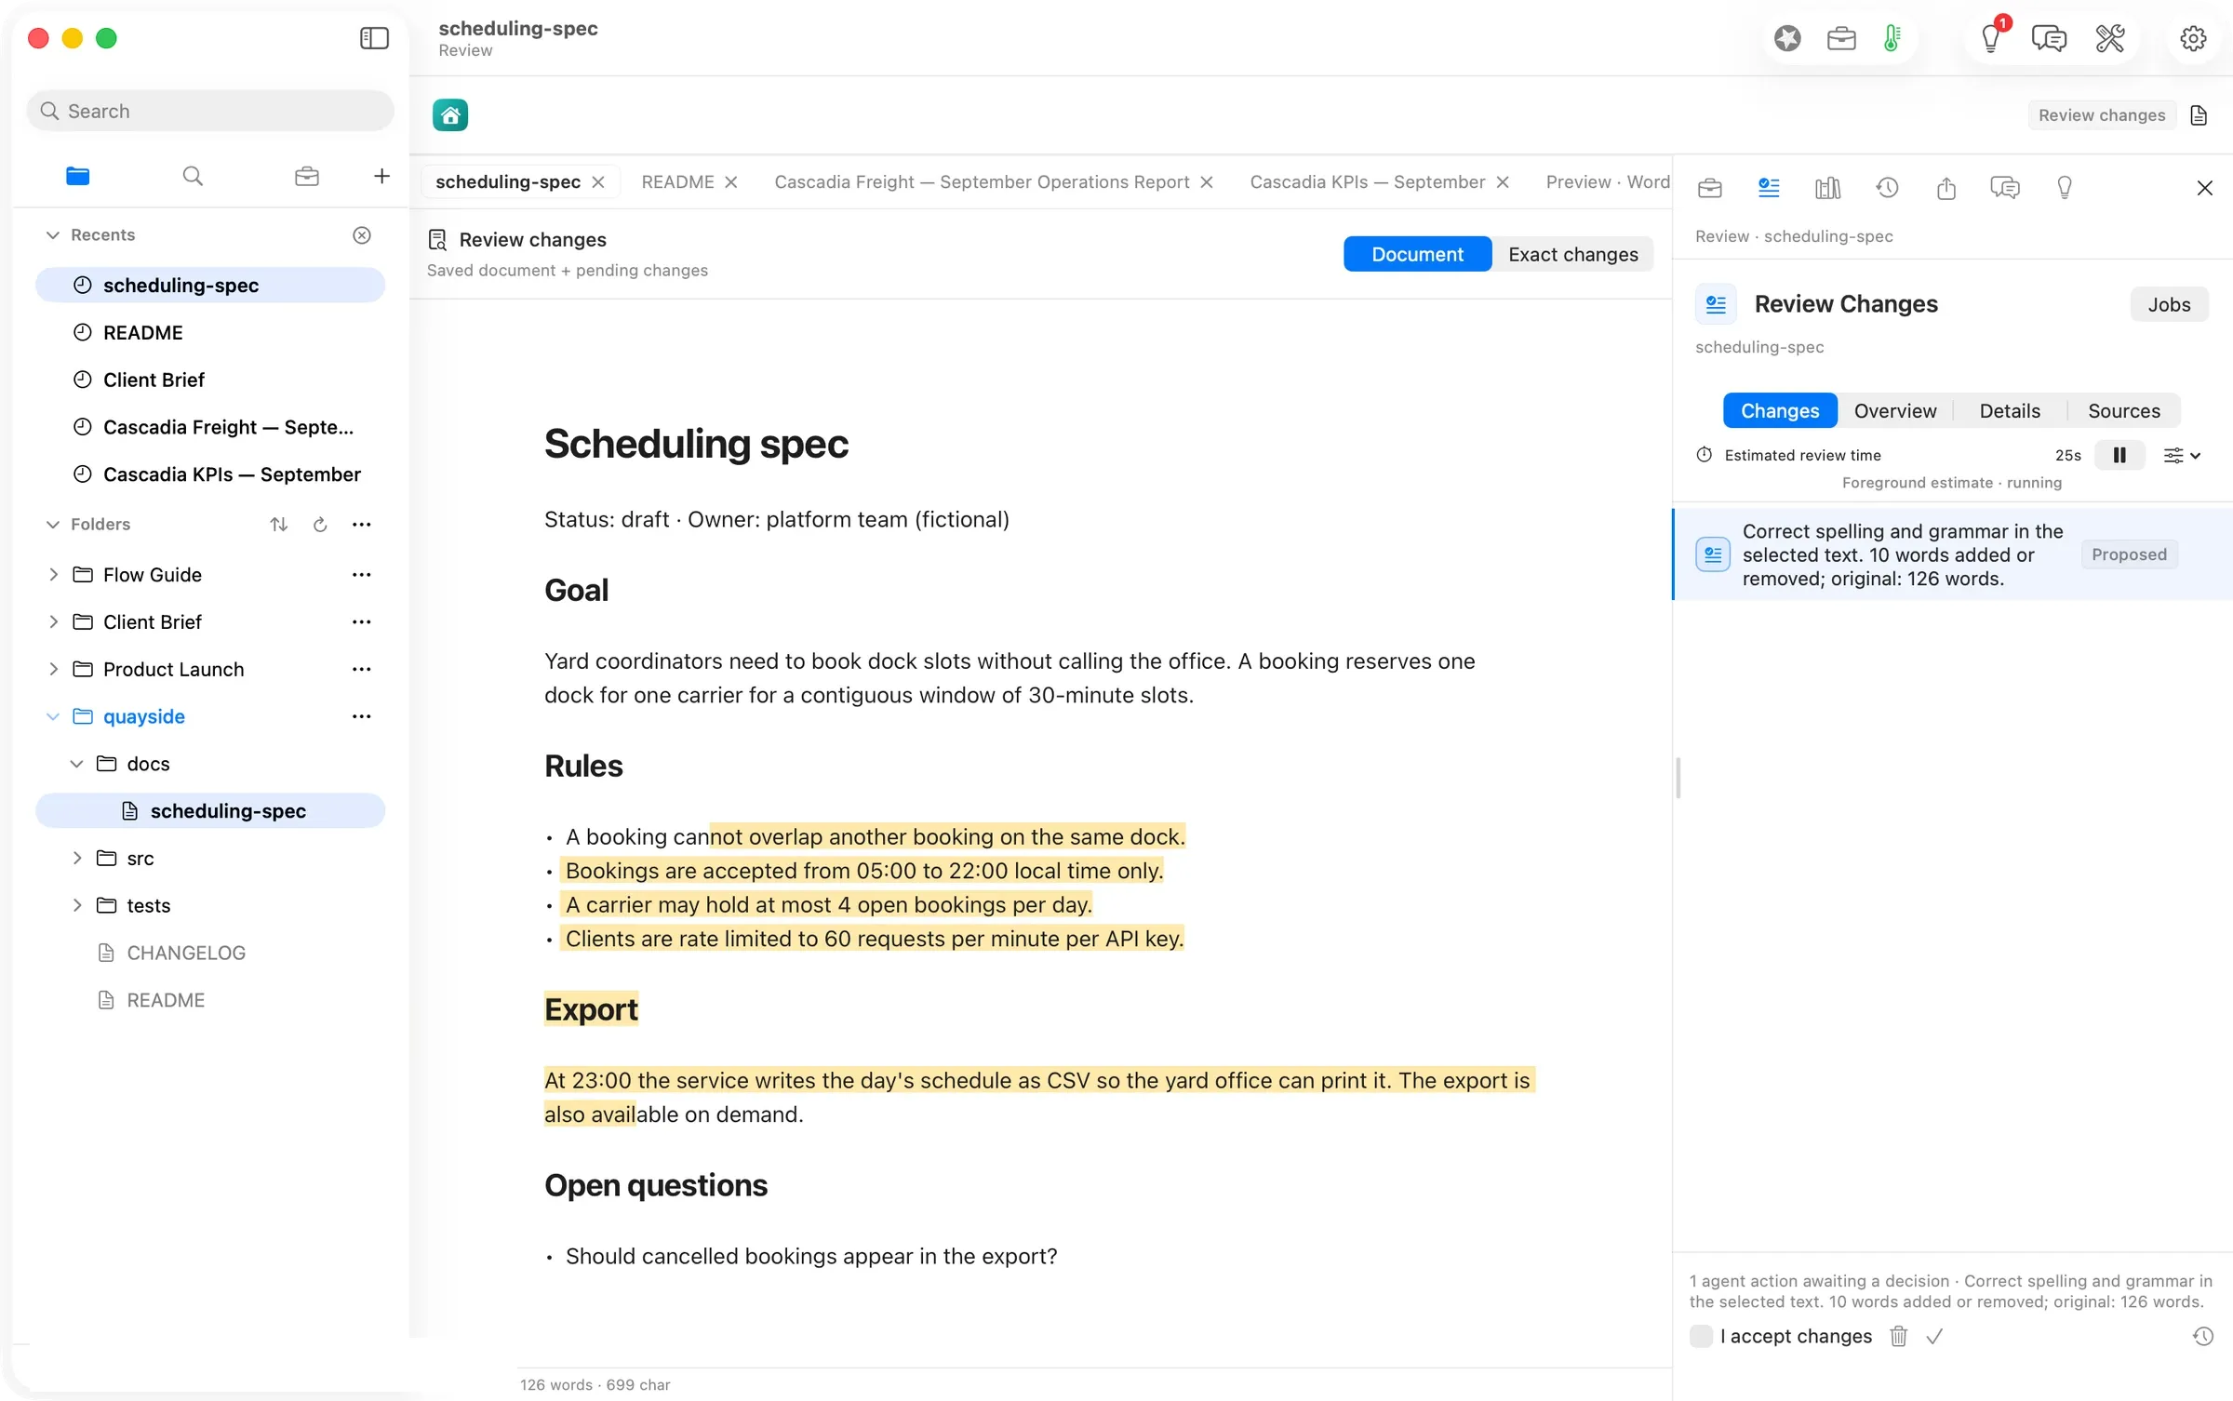Image resolution: width=2233 pixels, height=1401 pixels.
Task: Click the lightbulb icon with red notification badge
Action: [x=1991, y=38]
